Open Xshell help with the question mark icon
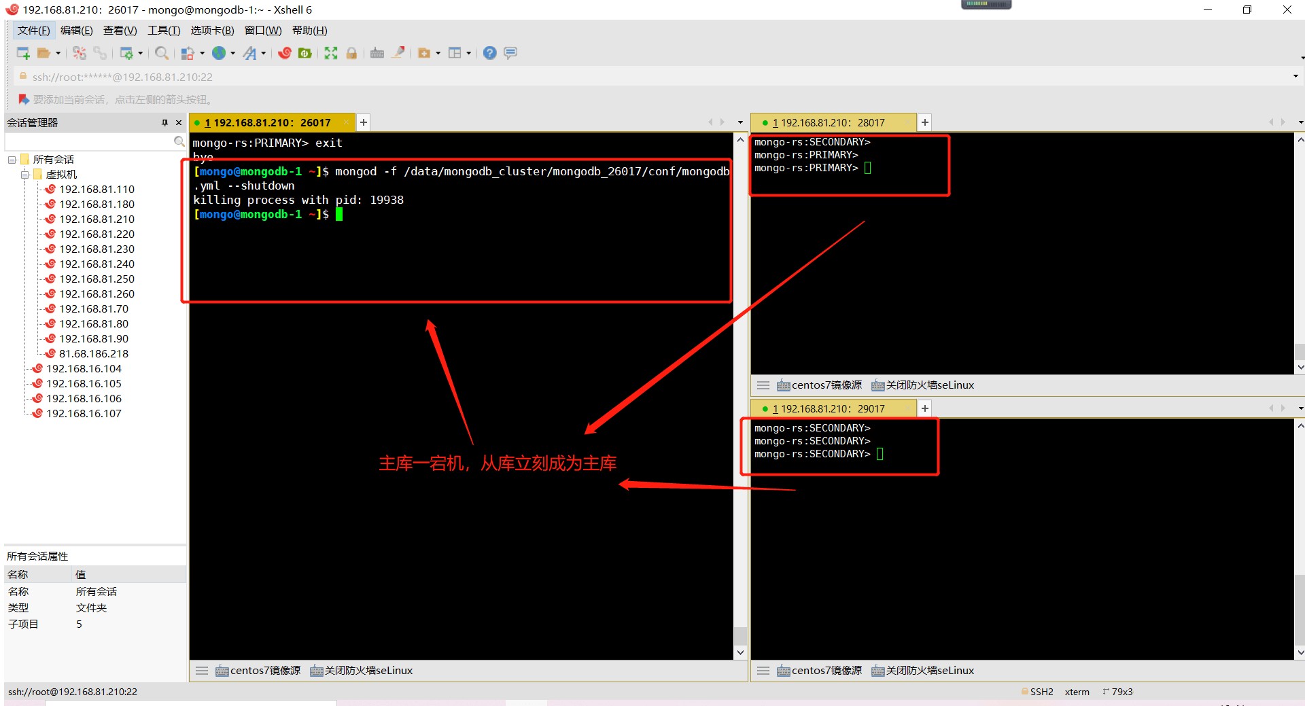1305x706 pixels. click(x=489, y=53)
